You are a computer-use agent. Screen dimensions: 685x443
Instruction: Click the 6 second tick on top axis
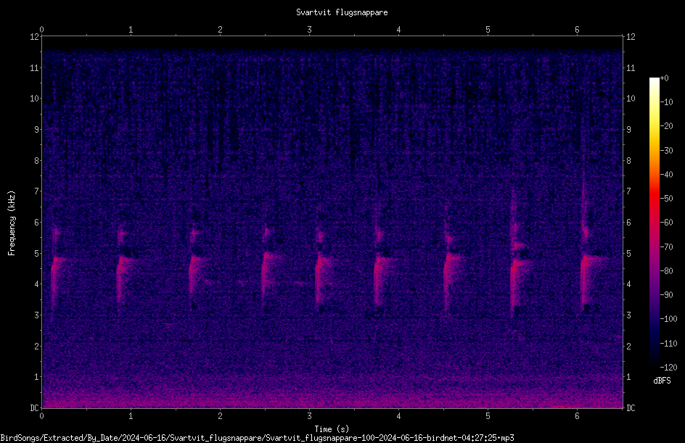577,30
